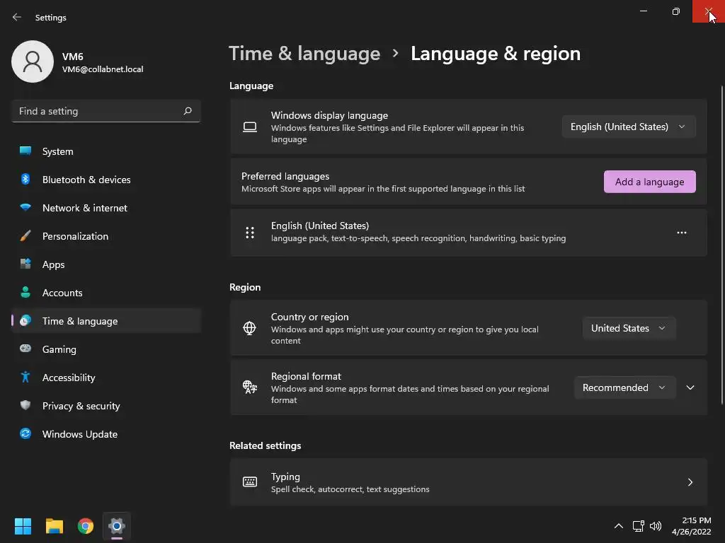Open the Windows display language dropdown
Screen dimensions: 725x543
[629, 127]
